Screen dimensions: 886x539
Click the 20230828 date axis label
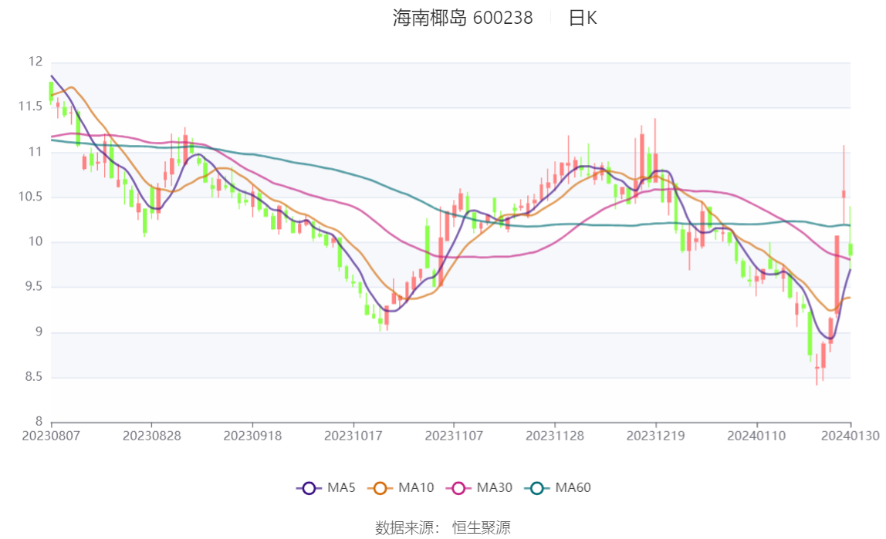[x=151, y=436]
